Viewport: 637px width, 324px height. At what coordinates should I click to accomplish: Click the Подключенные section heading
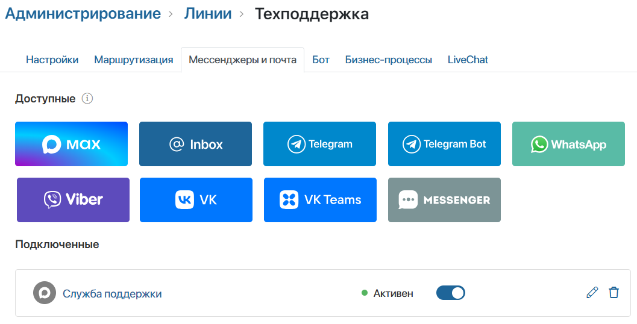[x=57, y=245]
